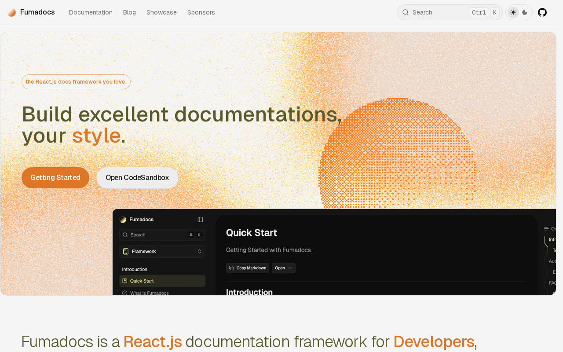Open the Blog nav link
This screenshot has width=563, height=352.
click(129, 12)
